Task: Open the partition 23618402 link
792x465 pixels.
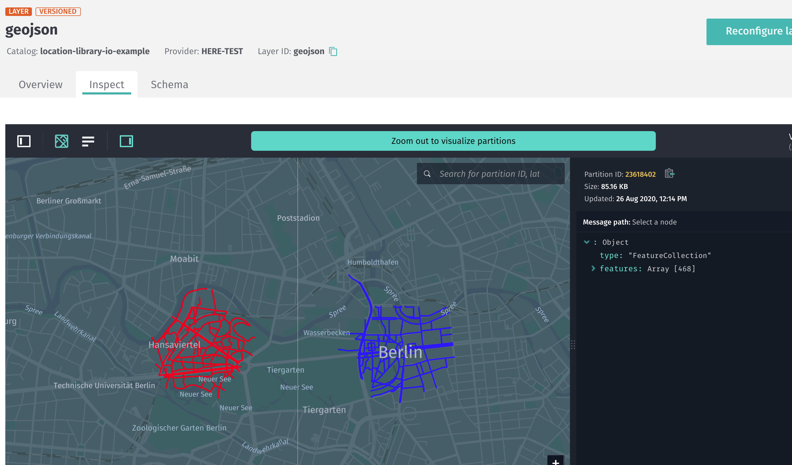Action: tap(640, 174)
